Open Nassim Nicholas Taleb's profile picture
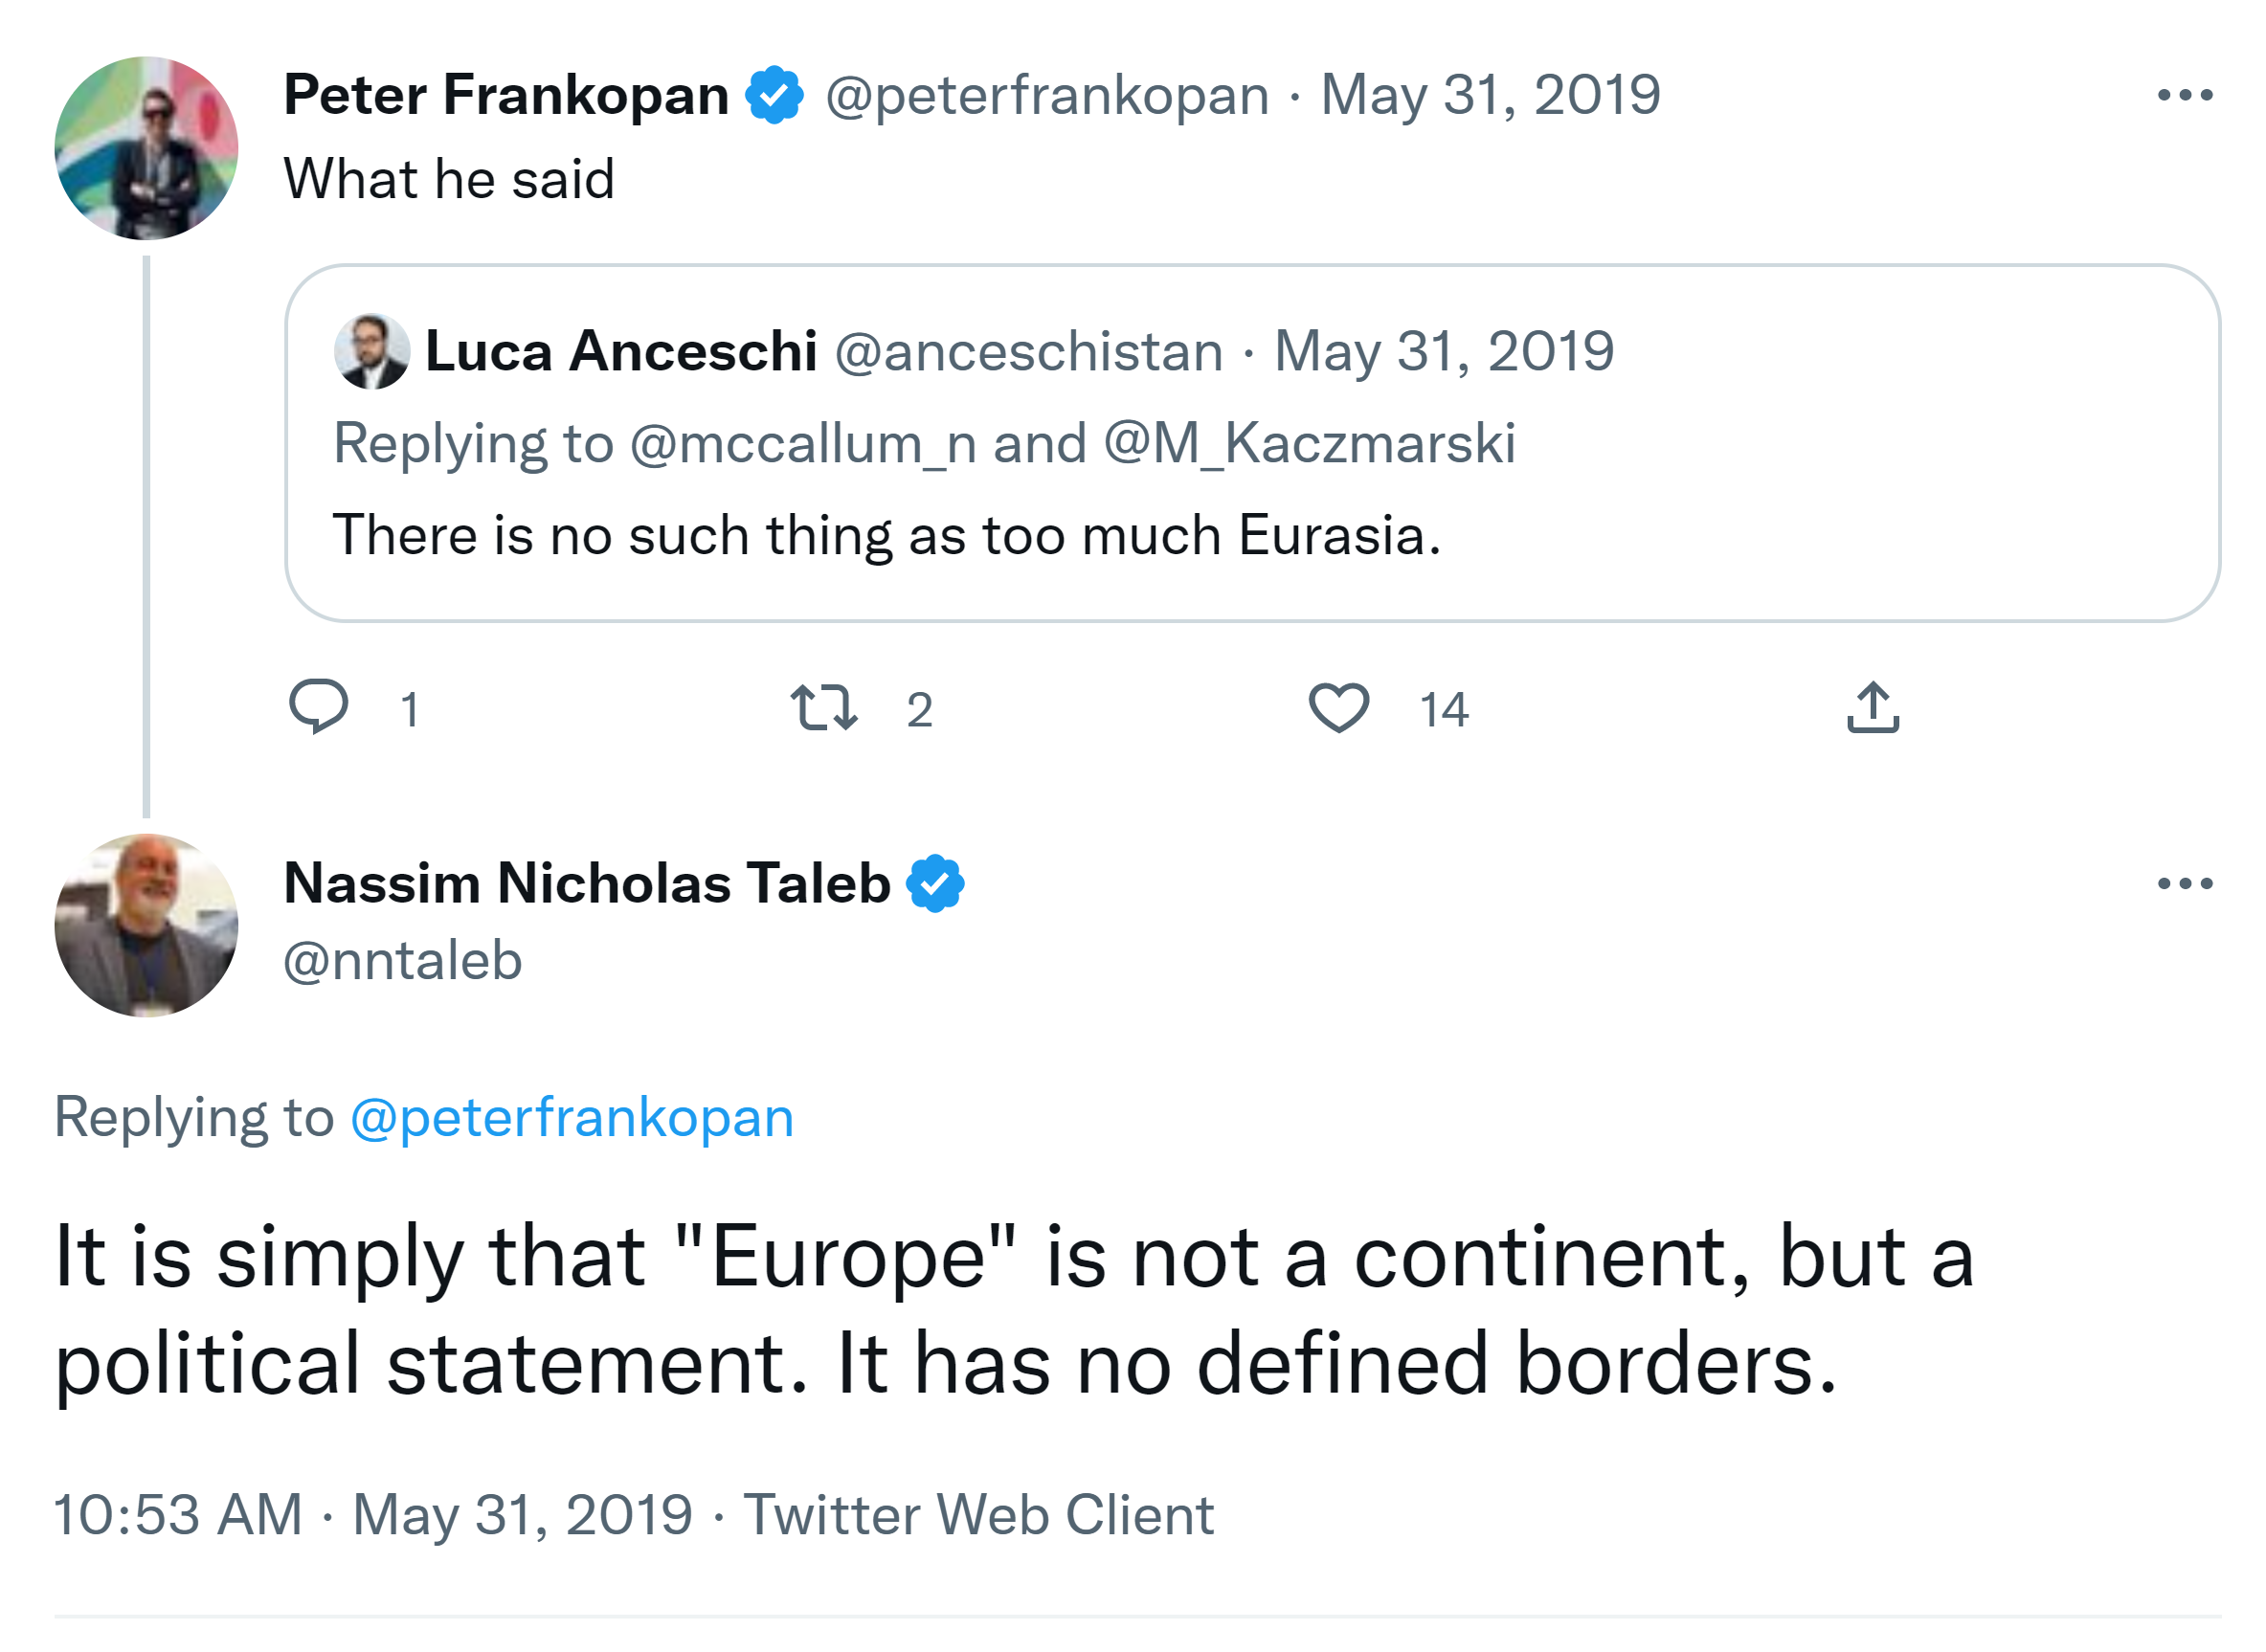The image size is (2266, 1652). click(x=146, y=925)
